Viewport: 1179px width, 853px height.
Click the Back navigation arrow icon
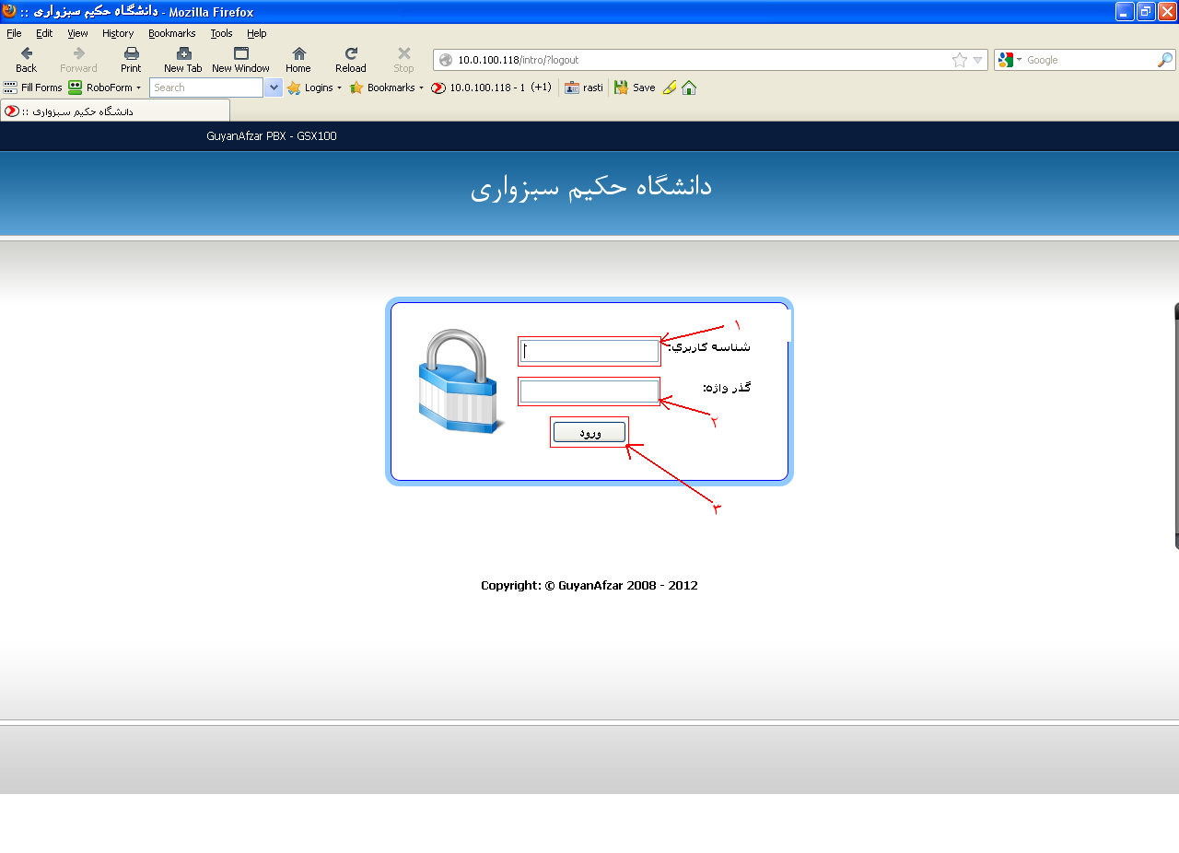[26, 53]
